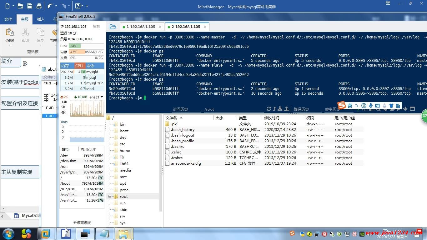Expand the root folder tree node
This screenshot has height=240, width=427.
click(x=110, y=197)
